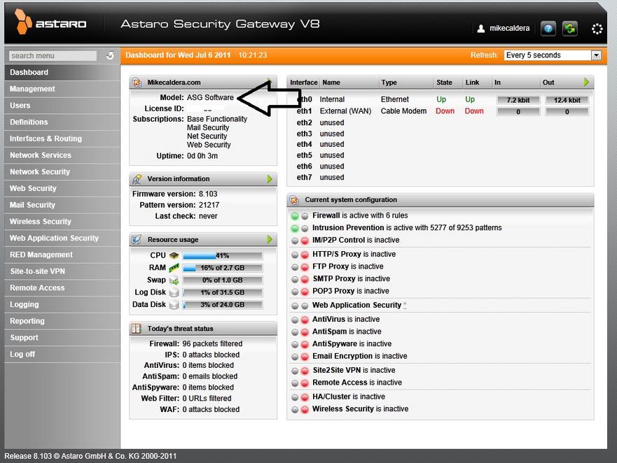Image resolution: width=617 pixels, height=463 pixels.
Task: Click the loading spinner icon top right
Action: pyautogui.click(x=597, y=29)
